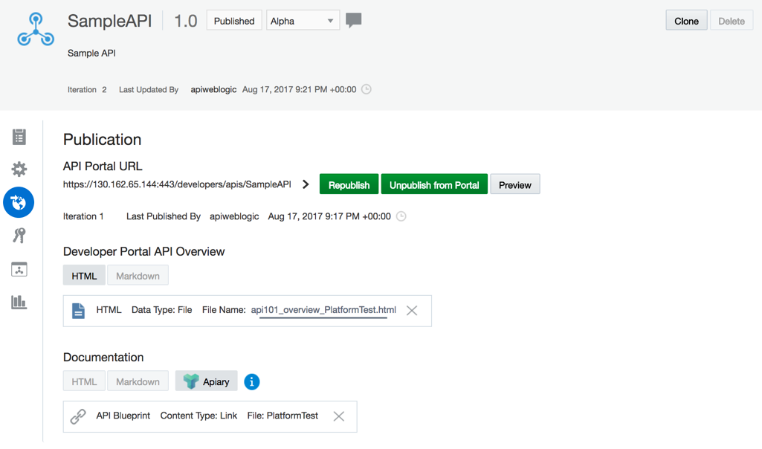Remove the API Blueprint PlatformTest link
This screenshot has height=449, width=762.
(339, 416)
